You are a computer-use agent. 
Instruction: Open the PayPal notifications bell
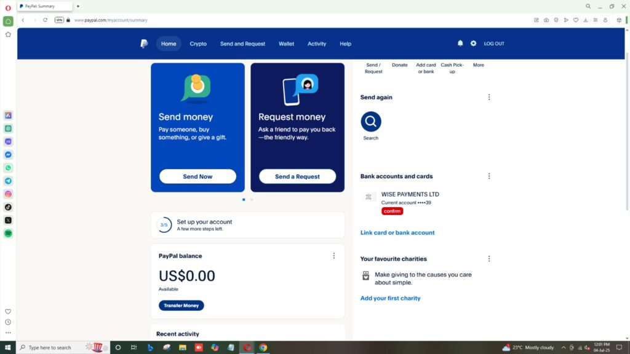click(460, 44)
